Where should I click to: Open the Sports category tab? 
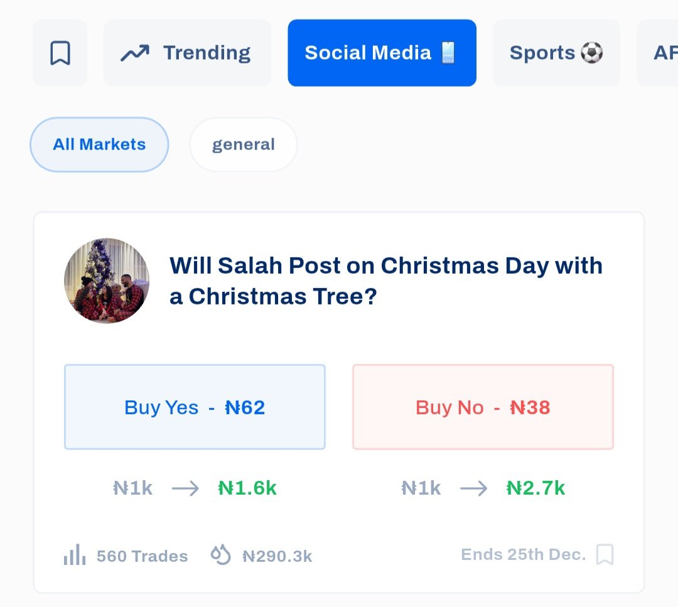tap(556, 53)
